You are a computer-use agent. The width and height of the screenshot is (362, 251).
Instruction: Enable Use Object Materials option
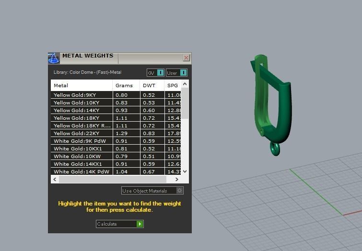point(152,191)
